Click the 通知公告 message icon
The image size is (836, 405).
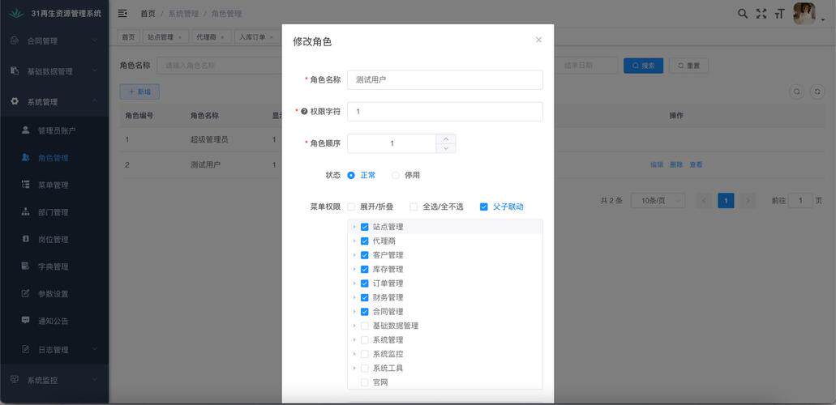point(26,320)
